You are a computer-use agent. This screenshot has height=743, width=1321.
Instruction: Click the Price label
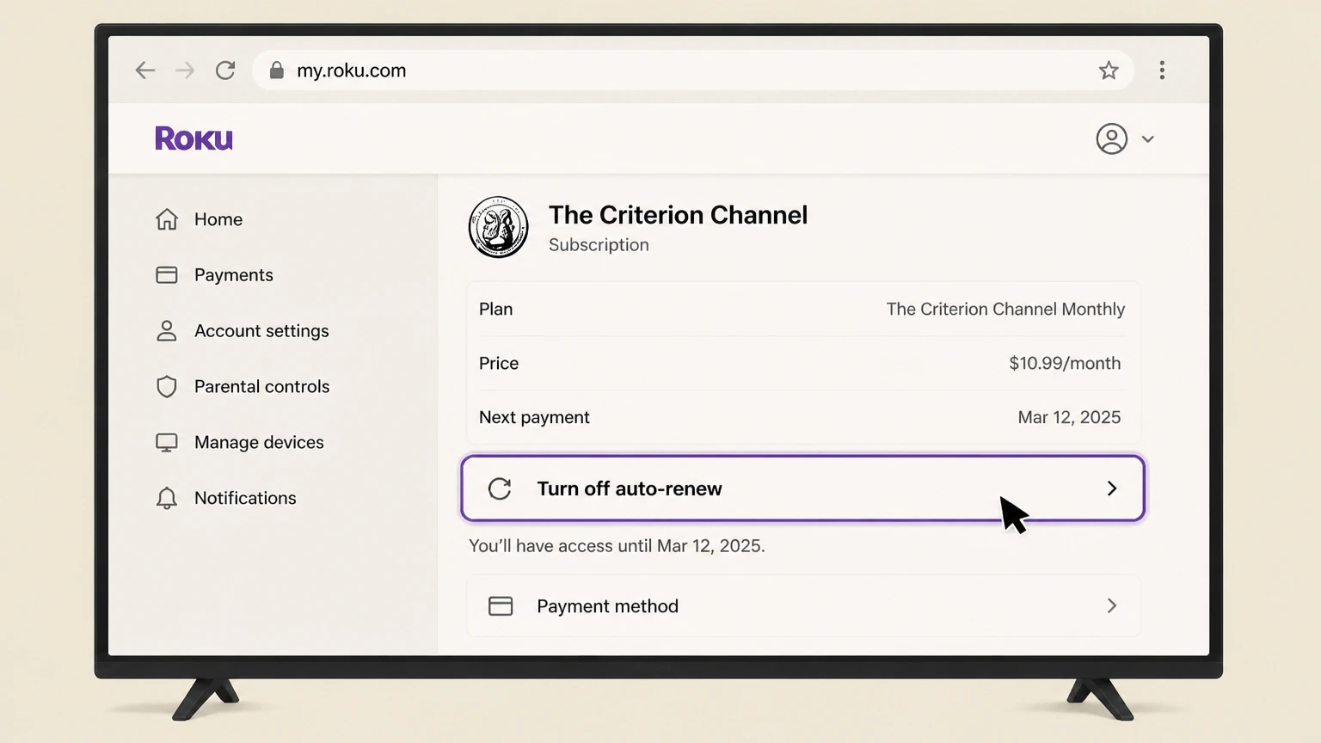[x=499, y=364]
